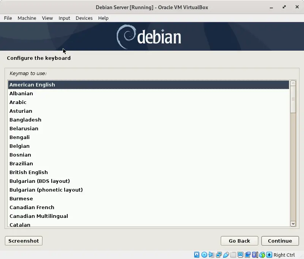This screenshot has height=259, width=304.
Task: Open the File menu
Action: pos(8,18)
